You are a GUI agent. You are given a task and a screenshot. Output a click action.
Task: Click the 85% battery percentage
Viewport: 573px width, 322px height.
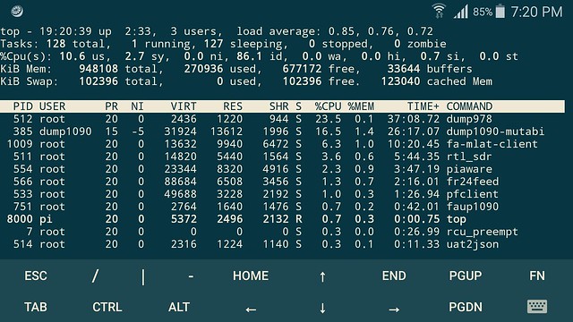pos(483,12)
